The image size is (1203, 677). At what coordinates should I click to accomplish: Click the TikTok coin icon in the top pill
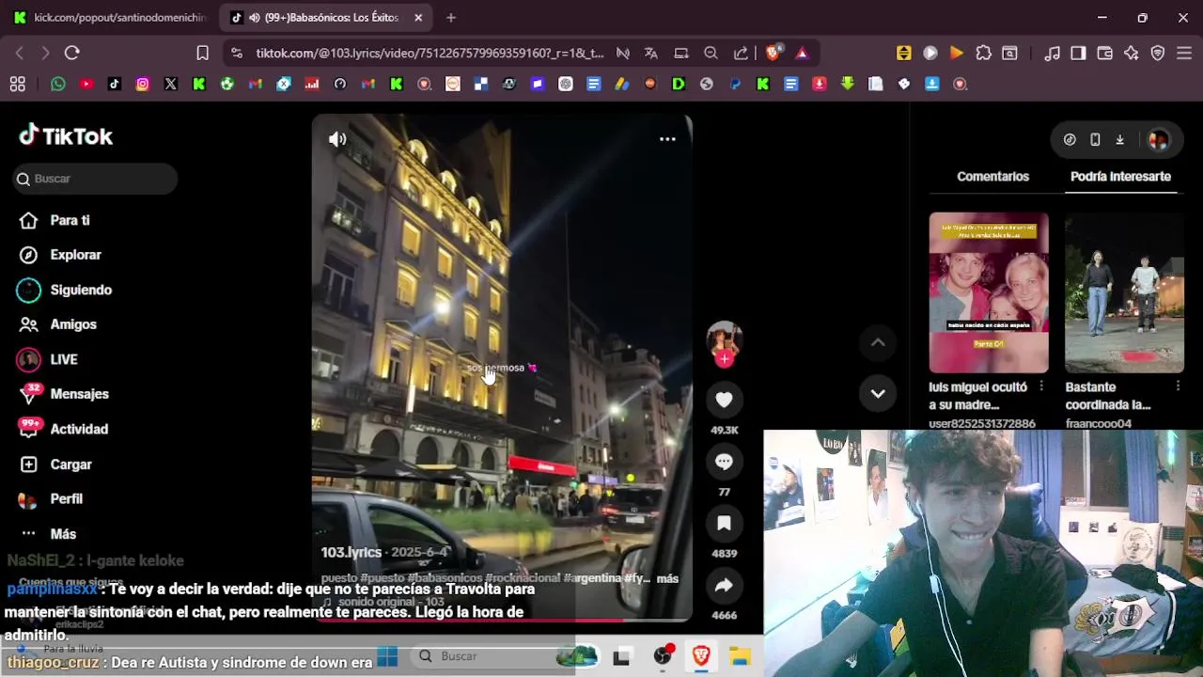[1070, 140]
